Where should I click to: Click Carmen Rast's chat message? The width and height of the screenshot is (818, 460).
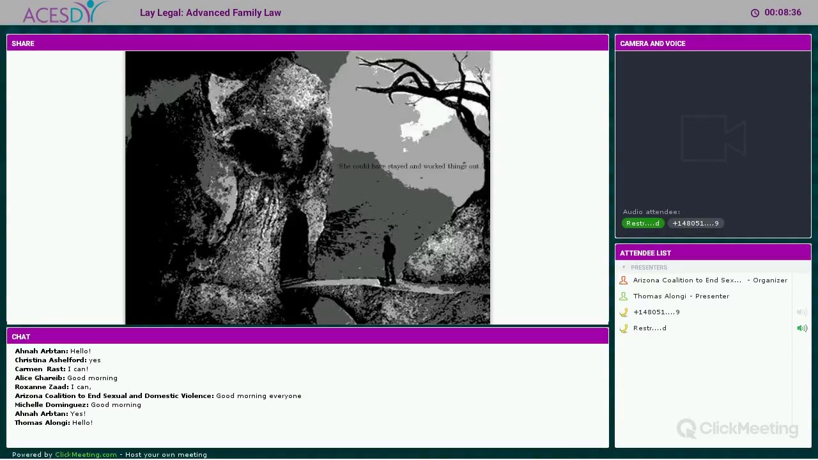point(52,369)
